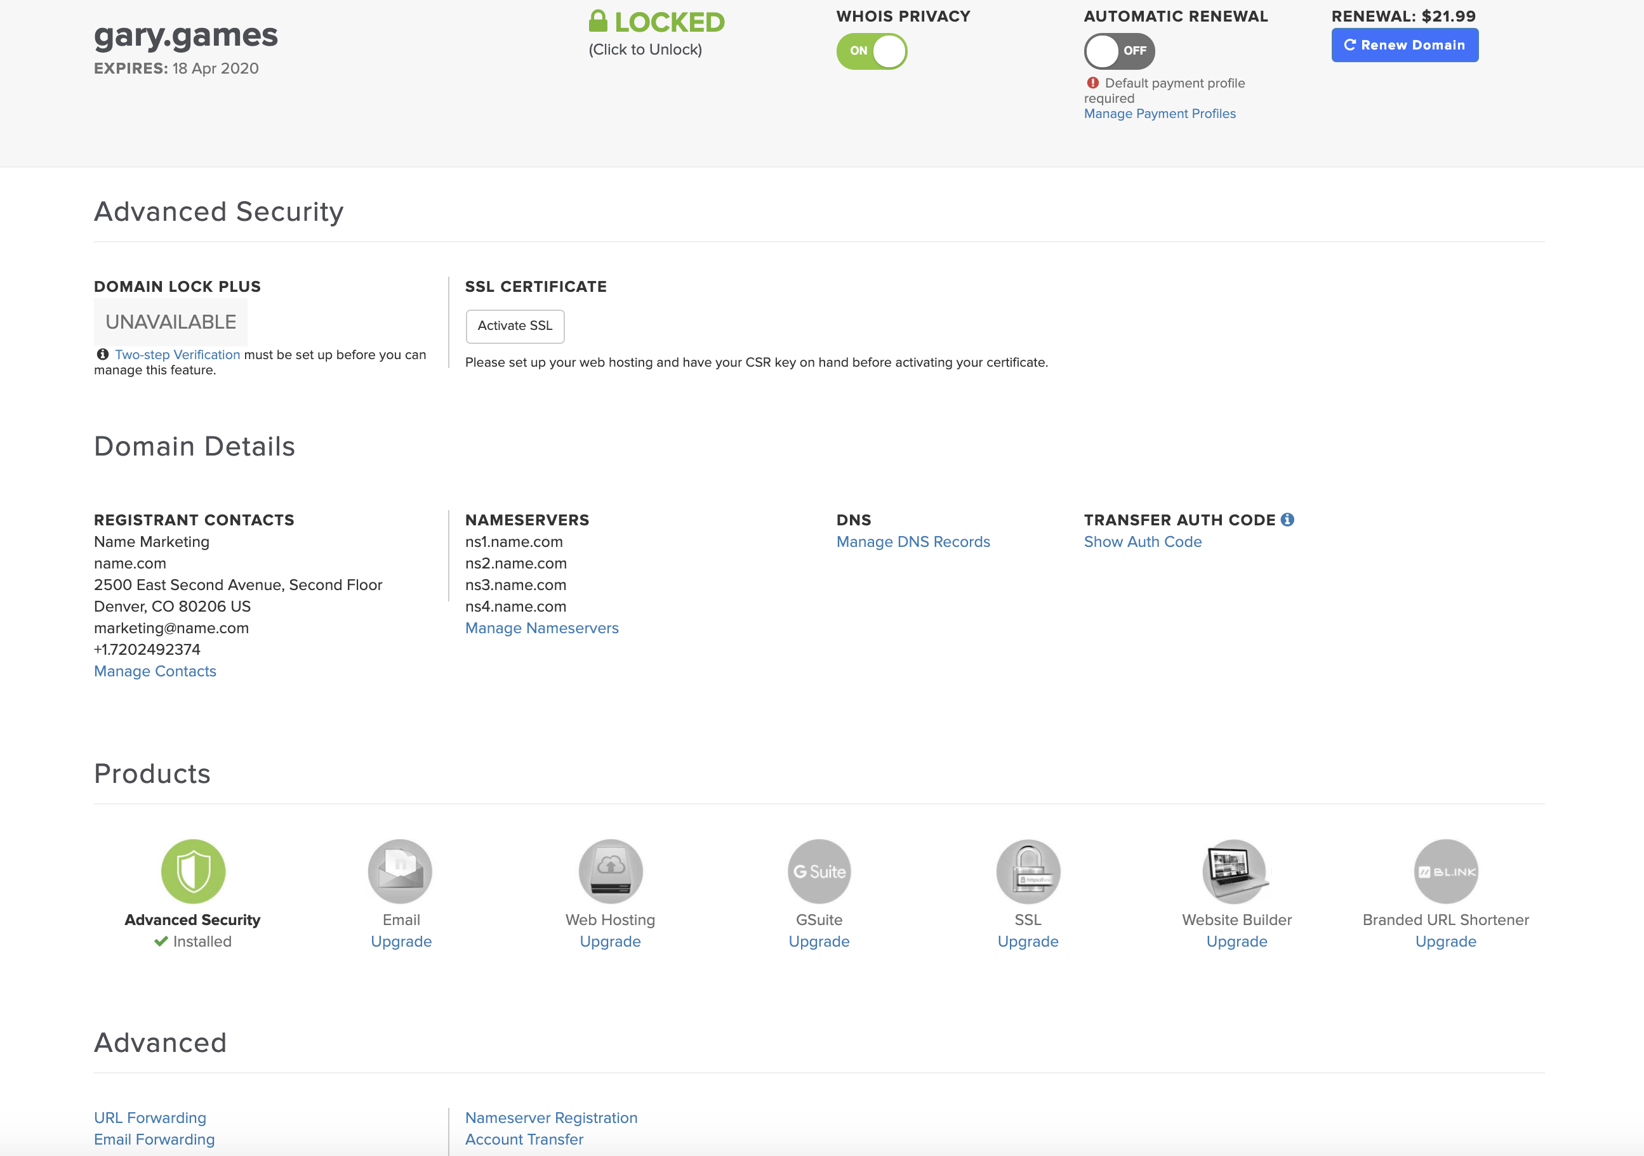Click Upgrade under Website Builder
Viewport: 1644px width, 1156px height.
tap(1236, 942)
